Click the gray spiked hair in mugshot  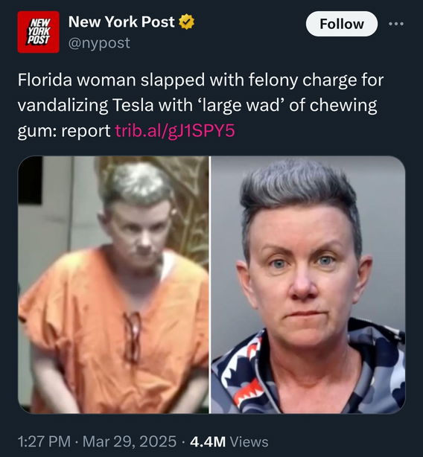click(300, 192)
